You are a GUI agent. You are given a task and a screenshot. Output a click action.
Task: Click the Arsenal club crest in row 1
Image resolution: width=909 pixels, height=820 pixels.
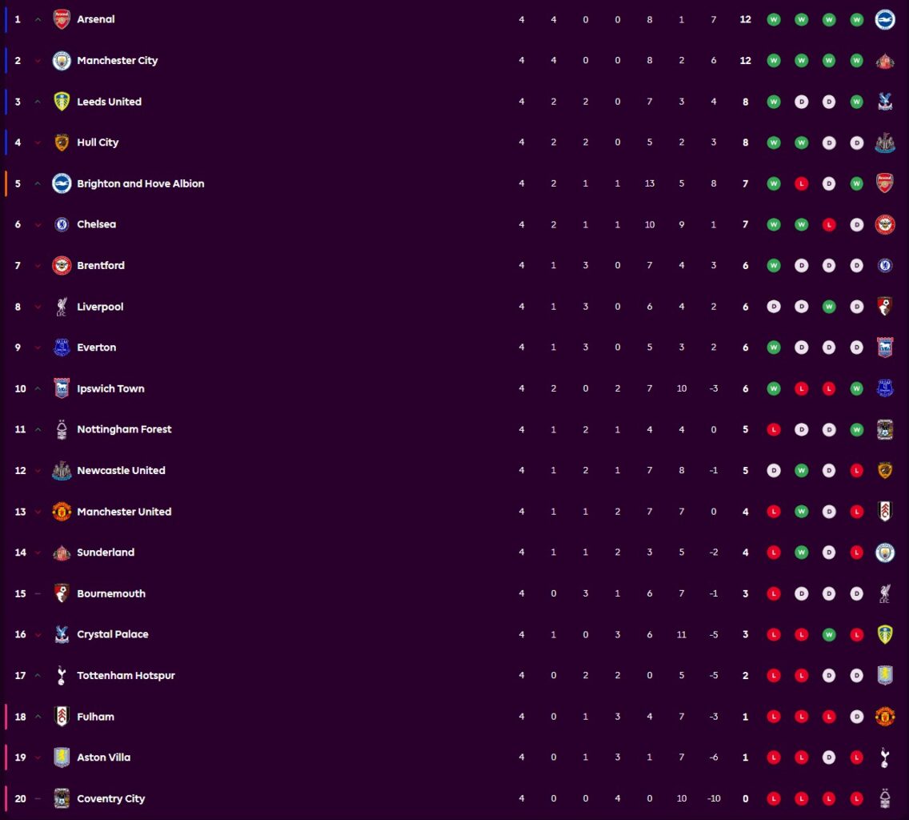pos(62,19)
